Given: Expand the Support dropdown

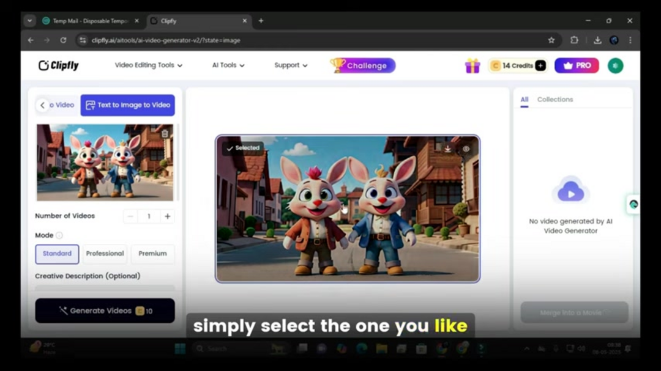Looking at the screenshot, I should 290,65.
